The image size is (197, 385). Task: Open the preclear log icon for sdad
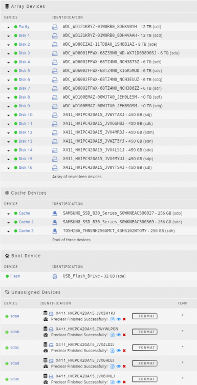pyautogui.click(x=113, y=367)
